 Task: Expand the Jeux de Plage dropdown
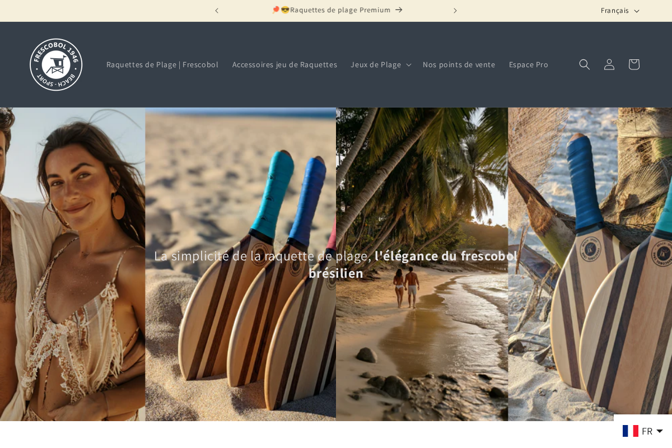[x=380, y=64]
